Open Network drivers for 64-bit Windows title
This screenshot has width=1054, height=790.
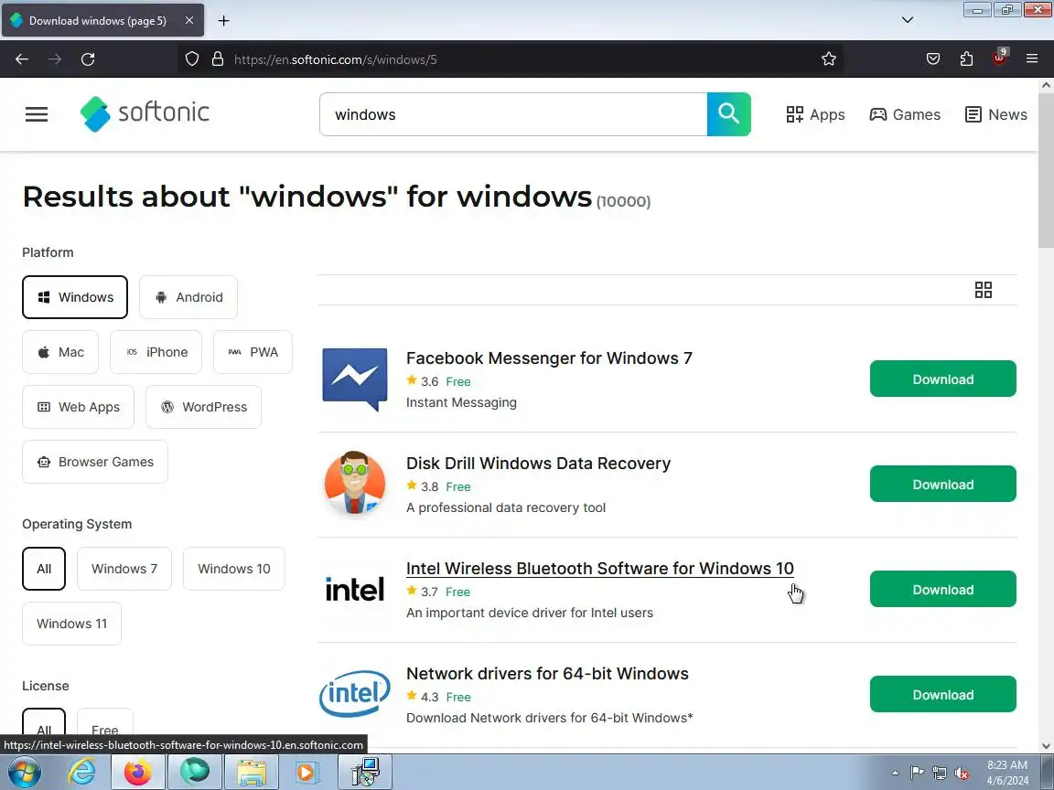[547, 674]
